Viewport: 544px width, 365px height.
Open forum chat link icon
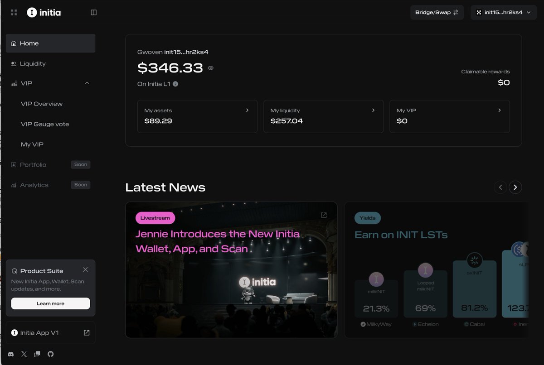(x=37, y=354)
